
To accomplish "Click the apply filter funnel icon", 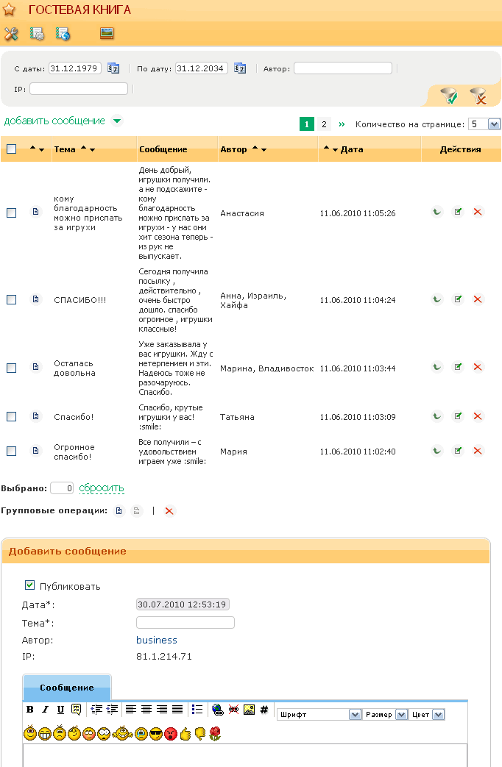I will pos(448,96).
